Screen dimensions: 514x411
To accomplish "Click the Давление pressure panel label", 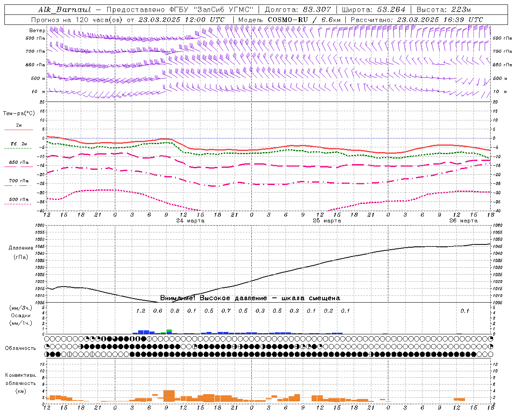I will point(21,248).
